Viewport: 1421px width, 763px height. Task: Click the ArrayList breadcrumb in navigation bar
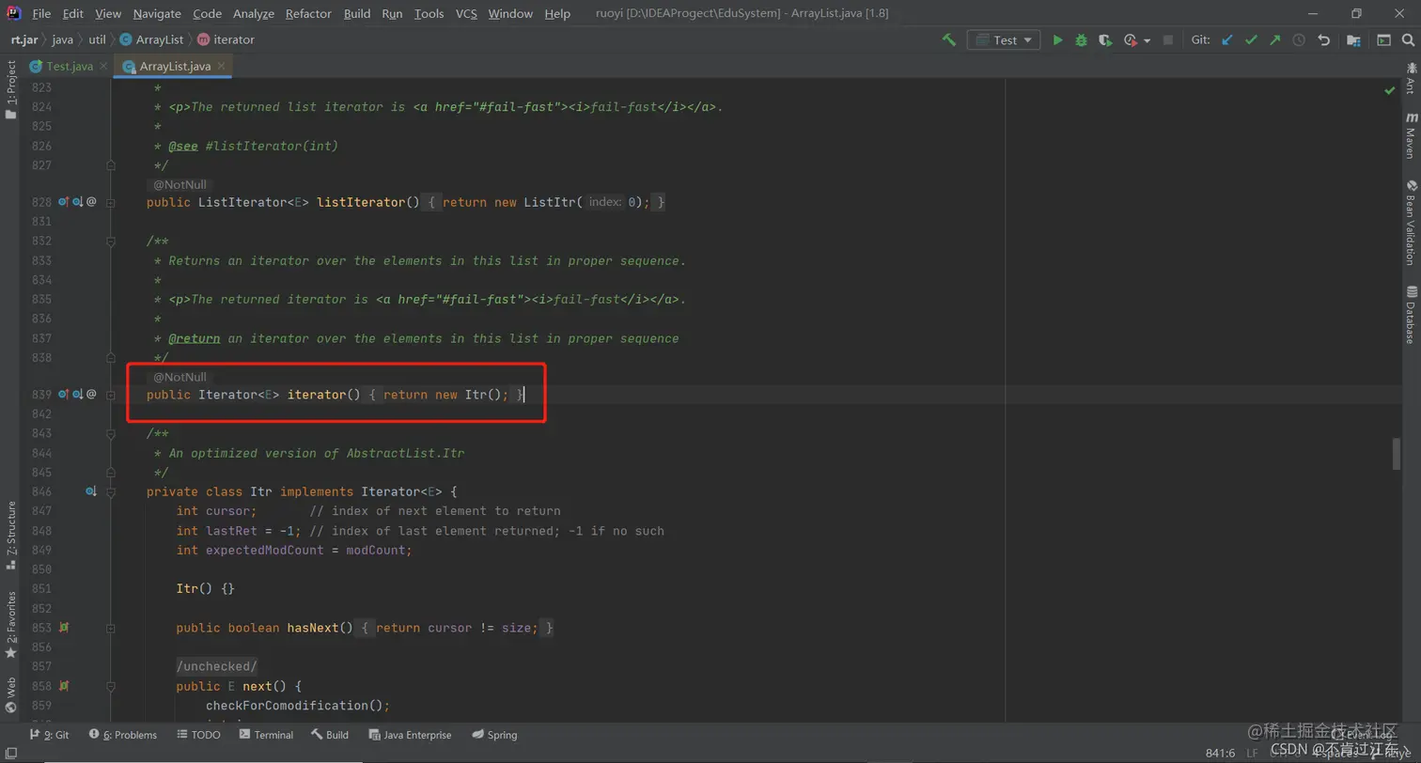(x=152, y=39)
